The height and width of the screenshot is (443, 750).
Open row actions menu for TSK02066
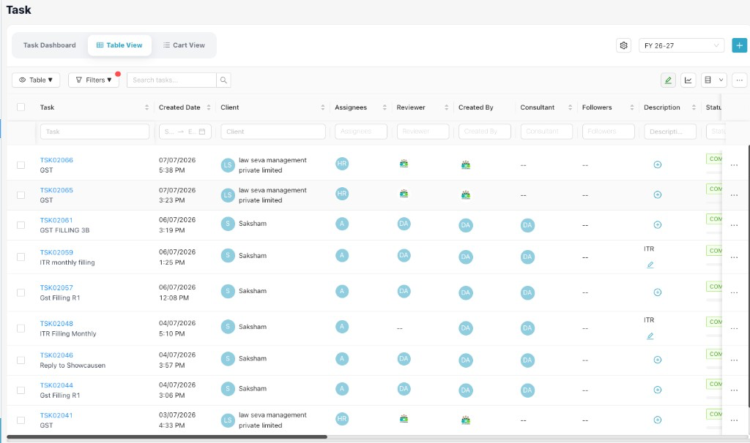[734, 165]
